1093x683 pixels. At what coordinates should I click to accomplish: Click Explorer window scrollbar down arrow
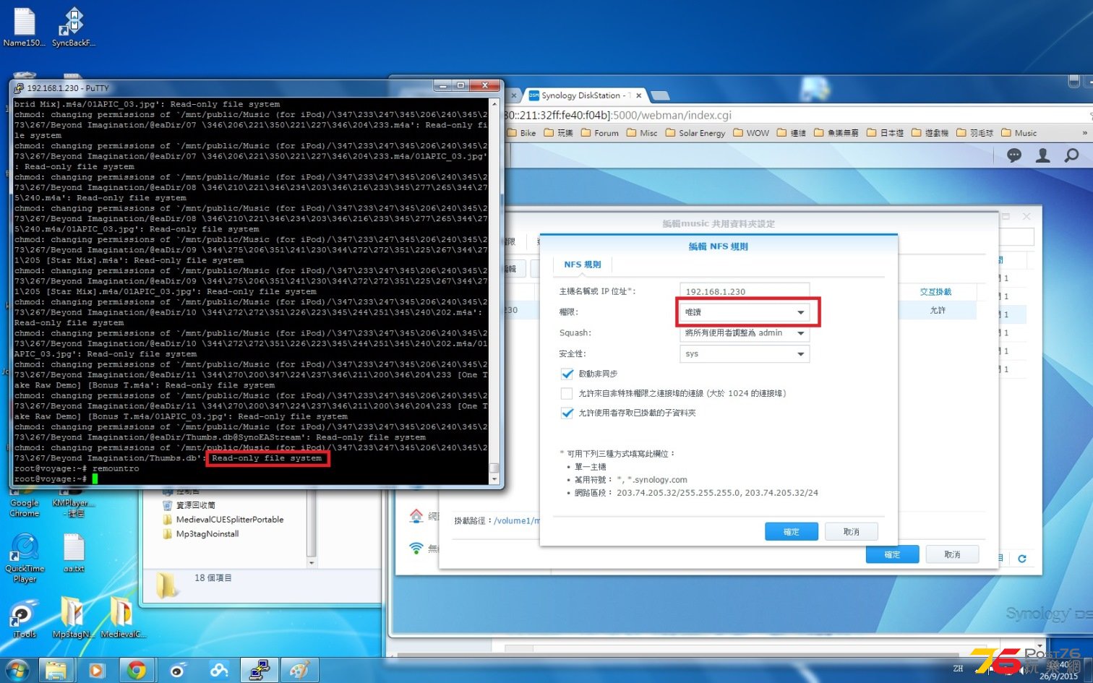312,563
